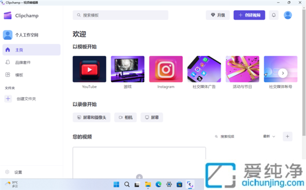
Task: Click the plus icon for 创建文件夹
Action: pyautogui.click(x=8, y=99)
